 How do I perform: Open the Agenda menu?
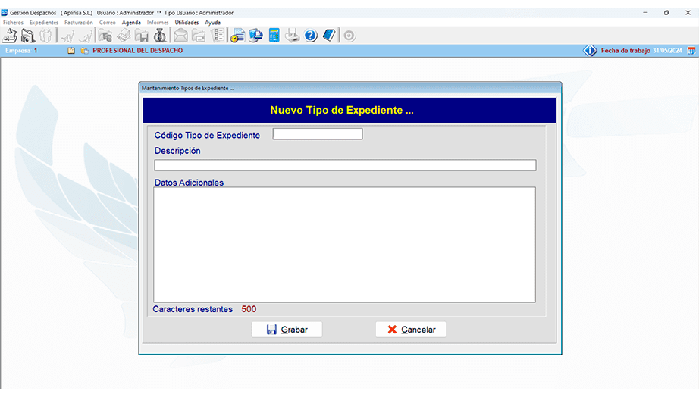click(x=131, y=23)
